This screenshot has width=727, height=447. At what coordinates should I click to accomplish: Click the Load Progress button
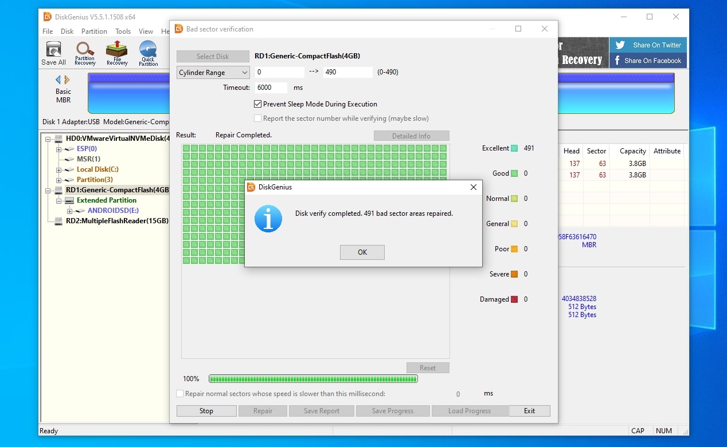tap(470, 411)
